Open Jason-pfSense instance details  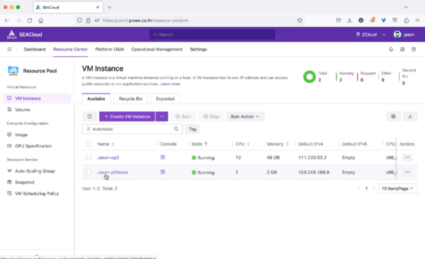click(x=113, y=172)
